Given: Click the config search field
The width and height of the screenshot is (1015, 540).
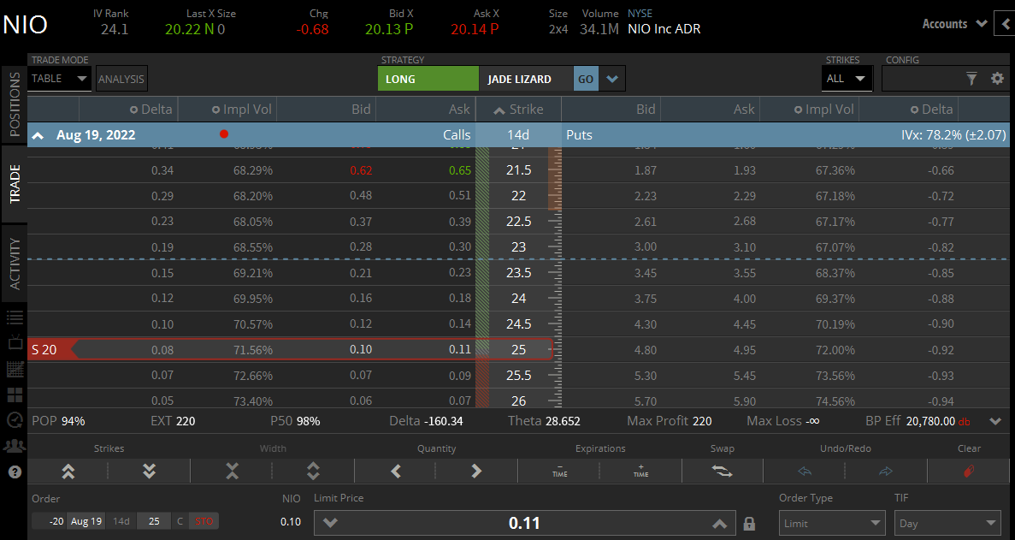Looking at the screenshot, I should [x=923, y=79].
